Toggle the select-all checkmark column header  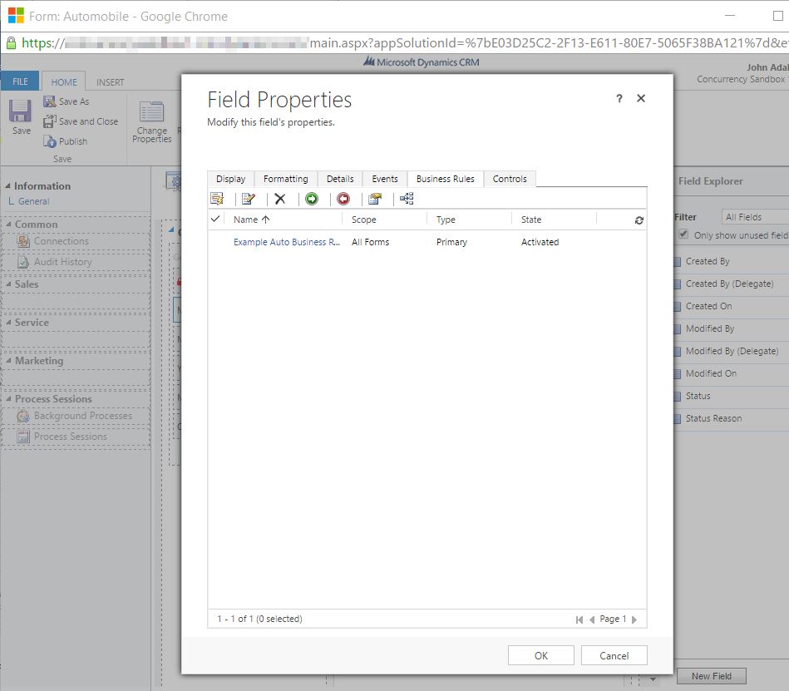216,220
